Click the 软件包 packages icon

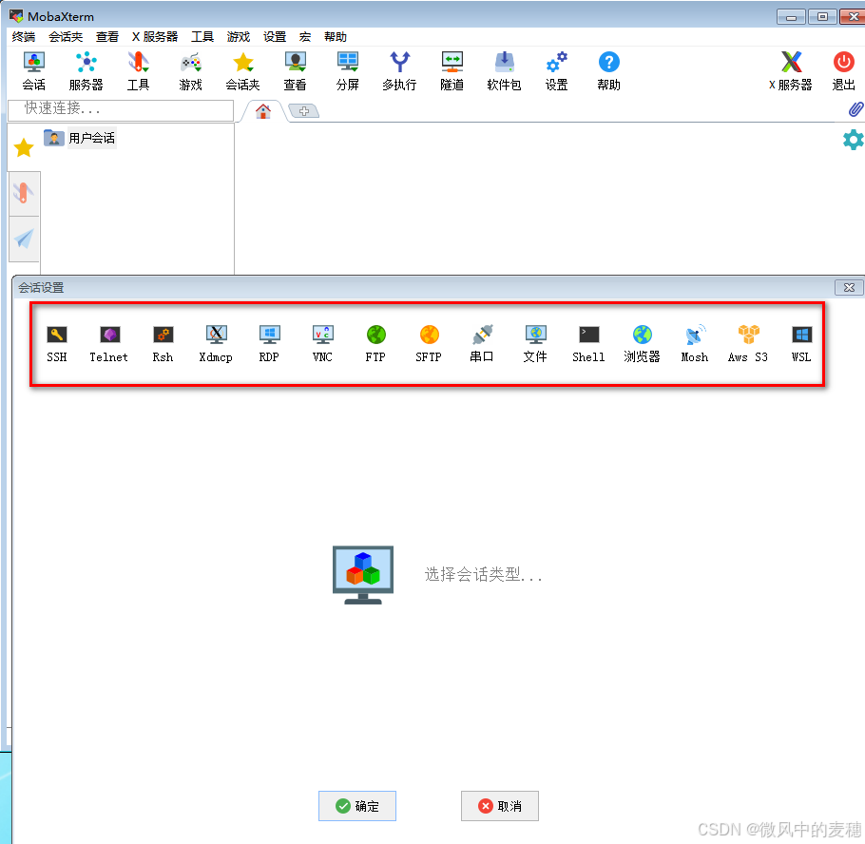click(x=504, y=71)
